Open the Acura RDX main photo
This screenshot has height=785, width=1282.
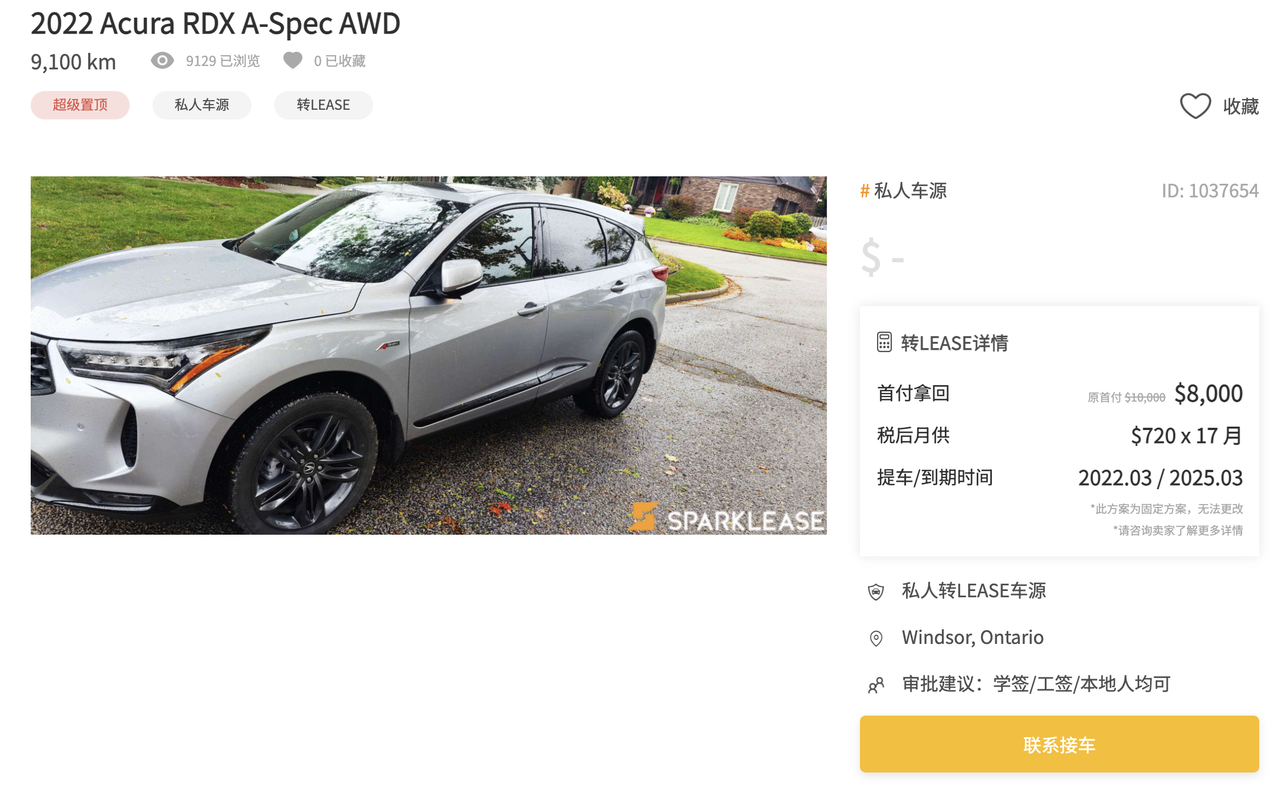pyautogui.click(x=429, y=356)
